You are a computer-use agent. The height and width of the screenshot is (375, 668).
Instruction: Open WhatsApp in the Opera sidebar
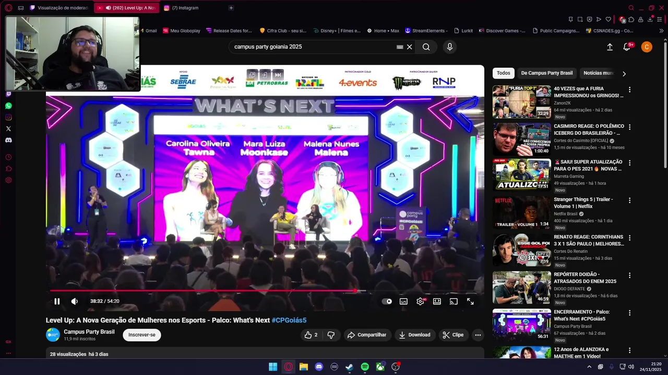[x=8, y=106]
